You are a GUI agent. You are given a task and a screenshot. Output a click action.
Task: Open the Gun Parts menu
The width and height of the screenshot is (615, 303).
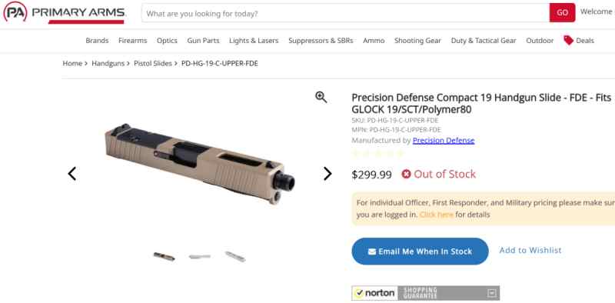(x=203, y=41)
